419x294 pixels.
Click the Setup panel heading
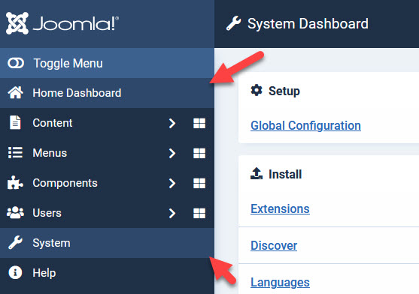tap(284, 91)
